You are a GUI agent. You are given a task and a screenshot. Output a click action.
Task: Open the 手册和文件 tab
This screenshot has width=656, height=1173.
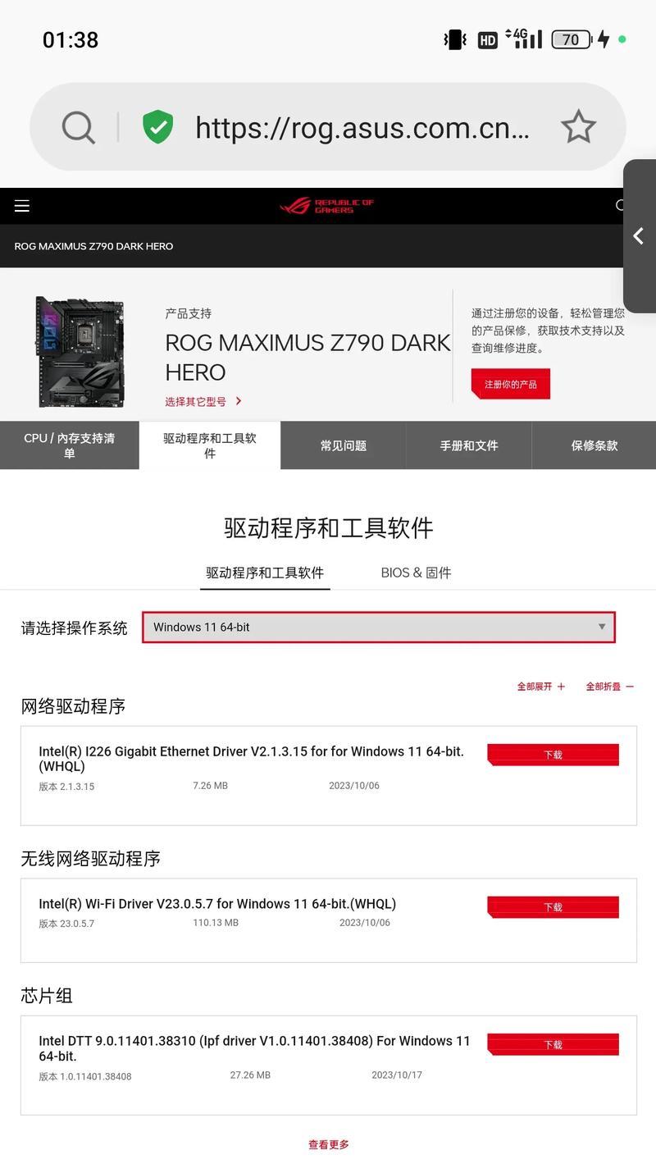[469, 445]
